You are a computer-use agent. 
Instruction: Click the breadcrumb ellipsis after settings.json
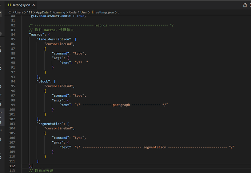click(x=119, y=12)
